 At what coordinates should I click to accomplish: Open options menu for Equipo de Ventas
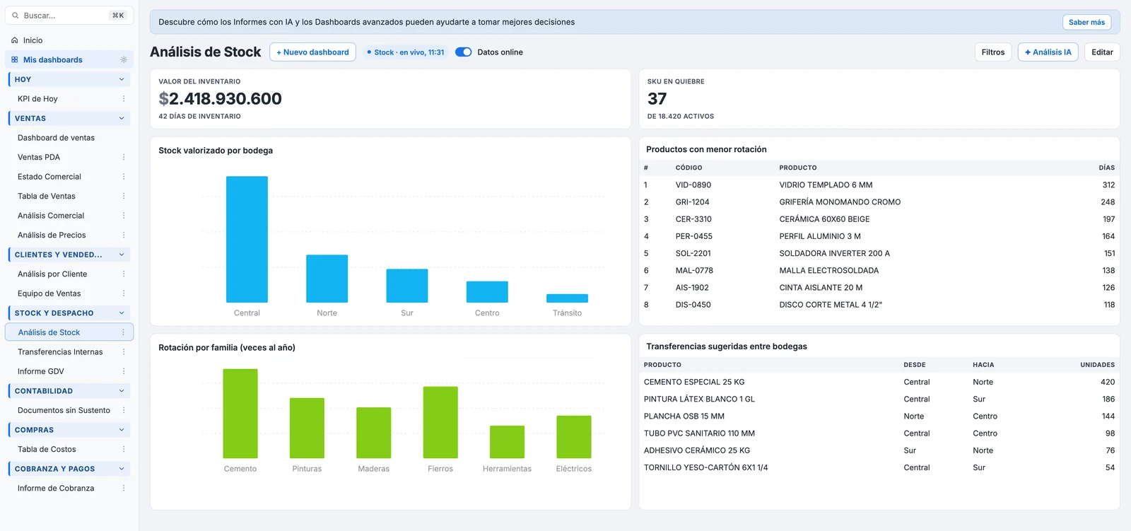(x=124, y=293)
